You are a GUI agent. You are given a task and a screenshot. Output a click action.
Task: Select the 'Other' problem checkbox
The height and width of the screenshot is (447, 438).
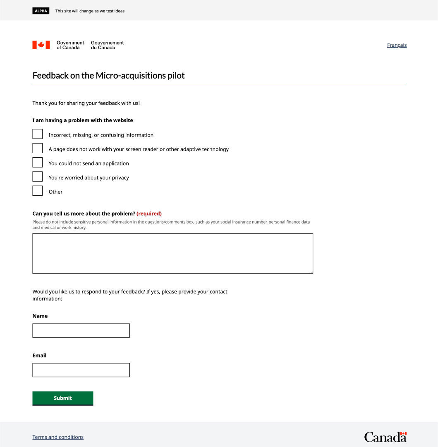[38, 190]
